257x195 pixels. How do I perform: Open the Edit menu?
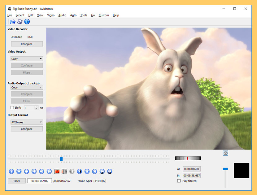point(31,15)
